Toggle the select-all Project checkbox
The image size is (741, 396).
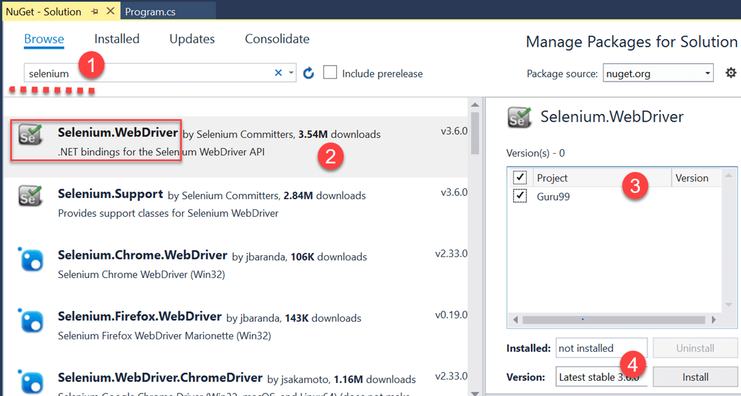click(x=520, y=177)
